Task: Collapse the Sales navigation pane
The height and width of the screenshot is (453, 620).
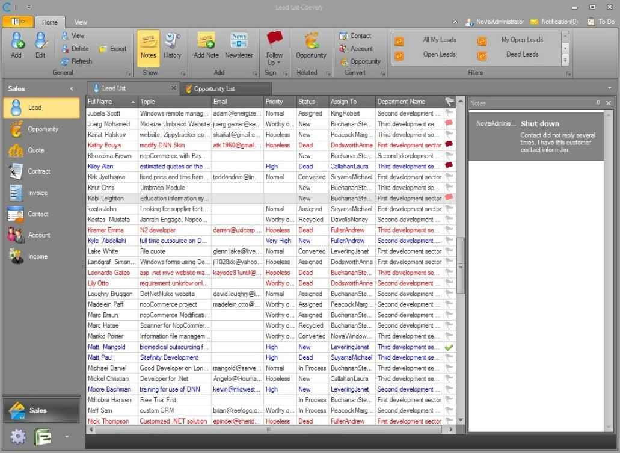Action: [72, 89]
